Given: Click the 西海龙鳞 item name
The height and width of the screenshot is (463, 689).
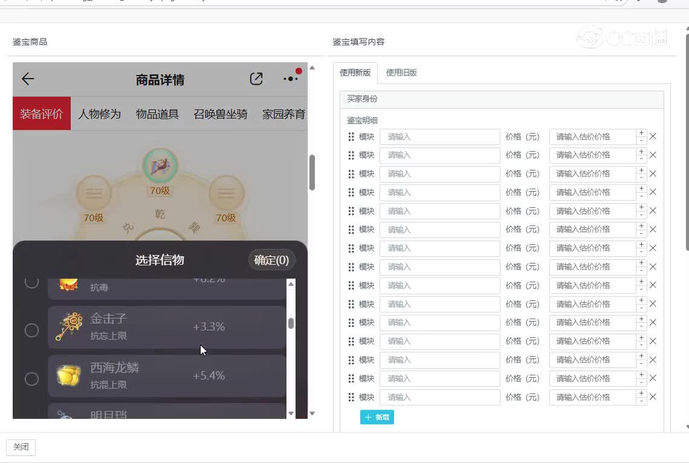Looking at the screenshot, I should 115,367.
